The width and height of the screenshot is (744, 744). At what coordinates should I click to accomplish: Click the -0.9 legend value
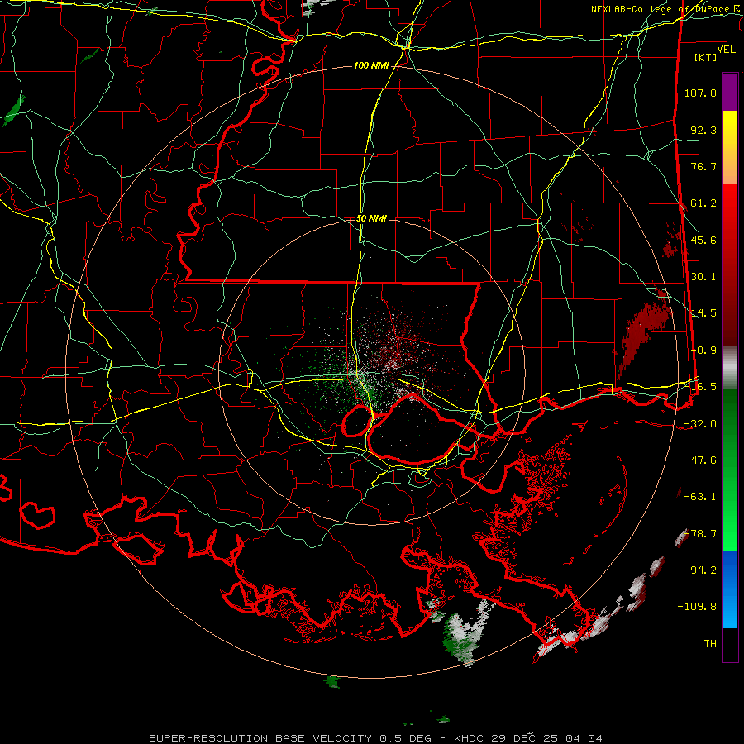pos(703,351)
